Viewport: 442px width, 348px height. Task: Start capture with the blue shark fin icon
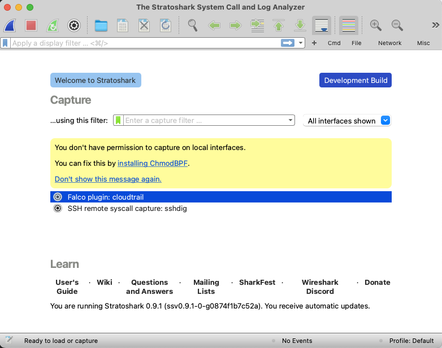click(x=10, y=25)
